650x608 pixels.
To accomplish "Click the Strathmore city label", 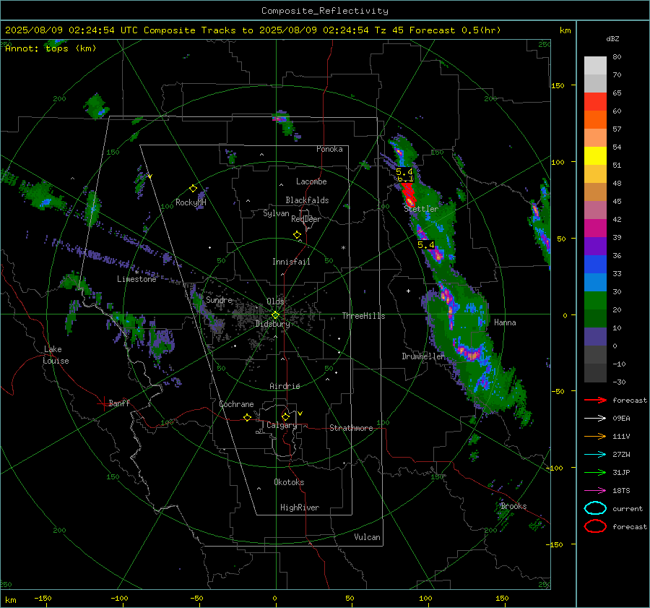I will tap(351, 428).
